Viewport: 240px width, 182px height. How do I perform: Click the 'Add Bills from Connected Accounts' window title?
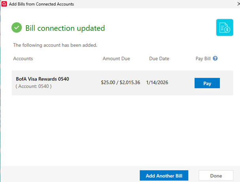(42, 4)
